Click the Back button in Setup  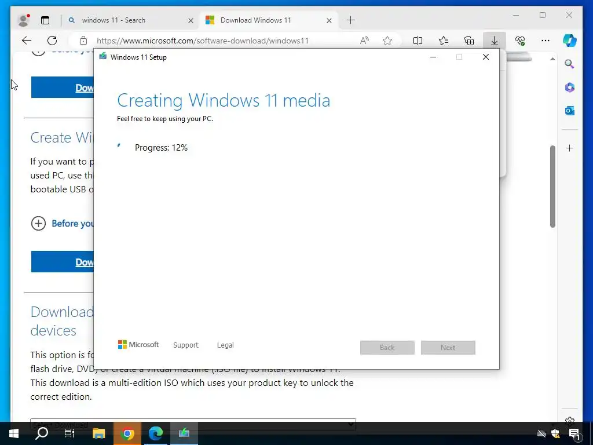(387, 348)
